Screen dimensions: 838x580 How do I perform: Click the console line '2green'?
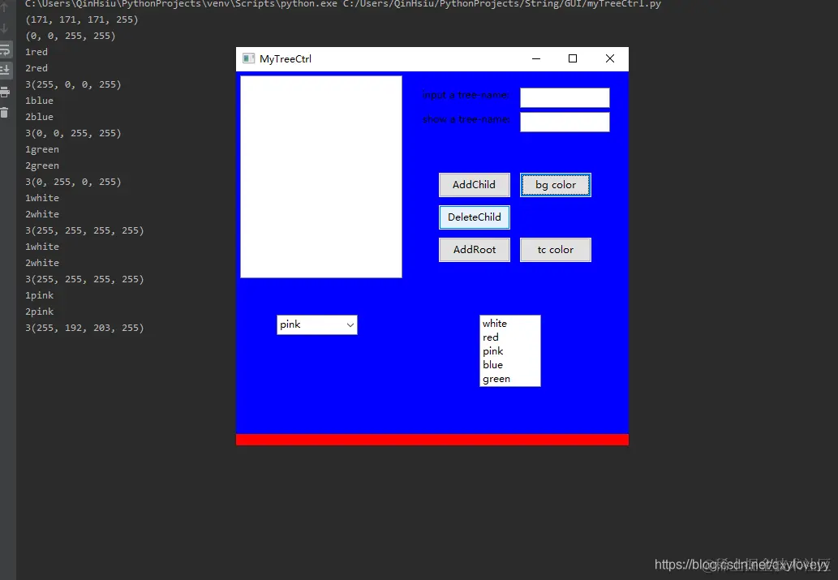pyautogui.click(x=42, y=165)
